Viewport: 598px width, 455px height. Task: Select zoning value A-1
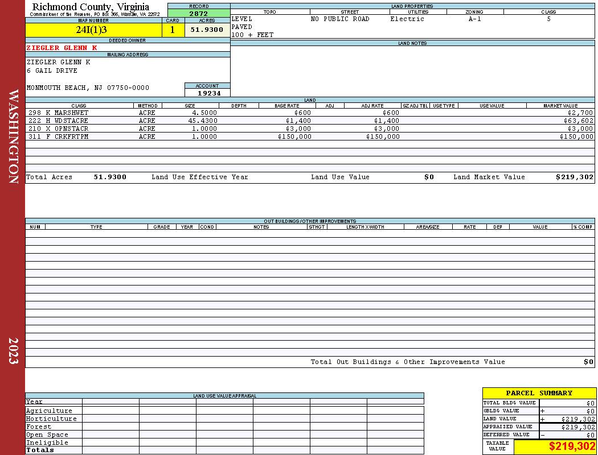pos(475,19)
